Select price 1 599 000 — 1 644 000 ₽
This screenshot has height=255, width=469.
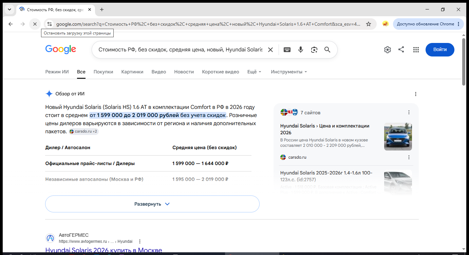pyautogui.click(x=200, y=163)
